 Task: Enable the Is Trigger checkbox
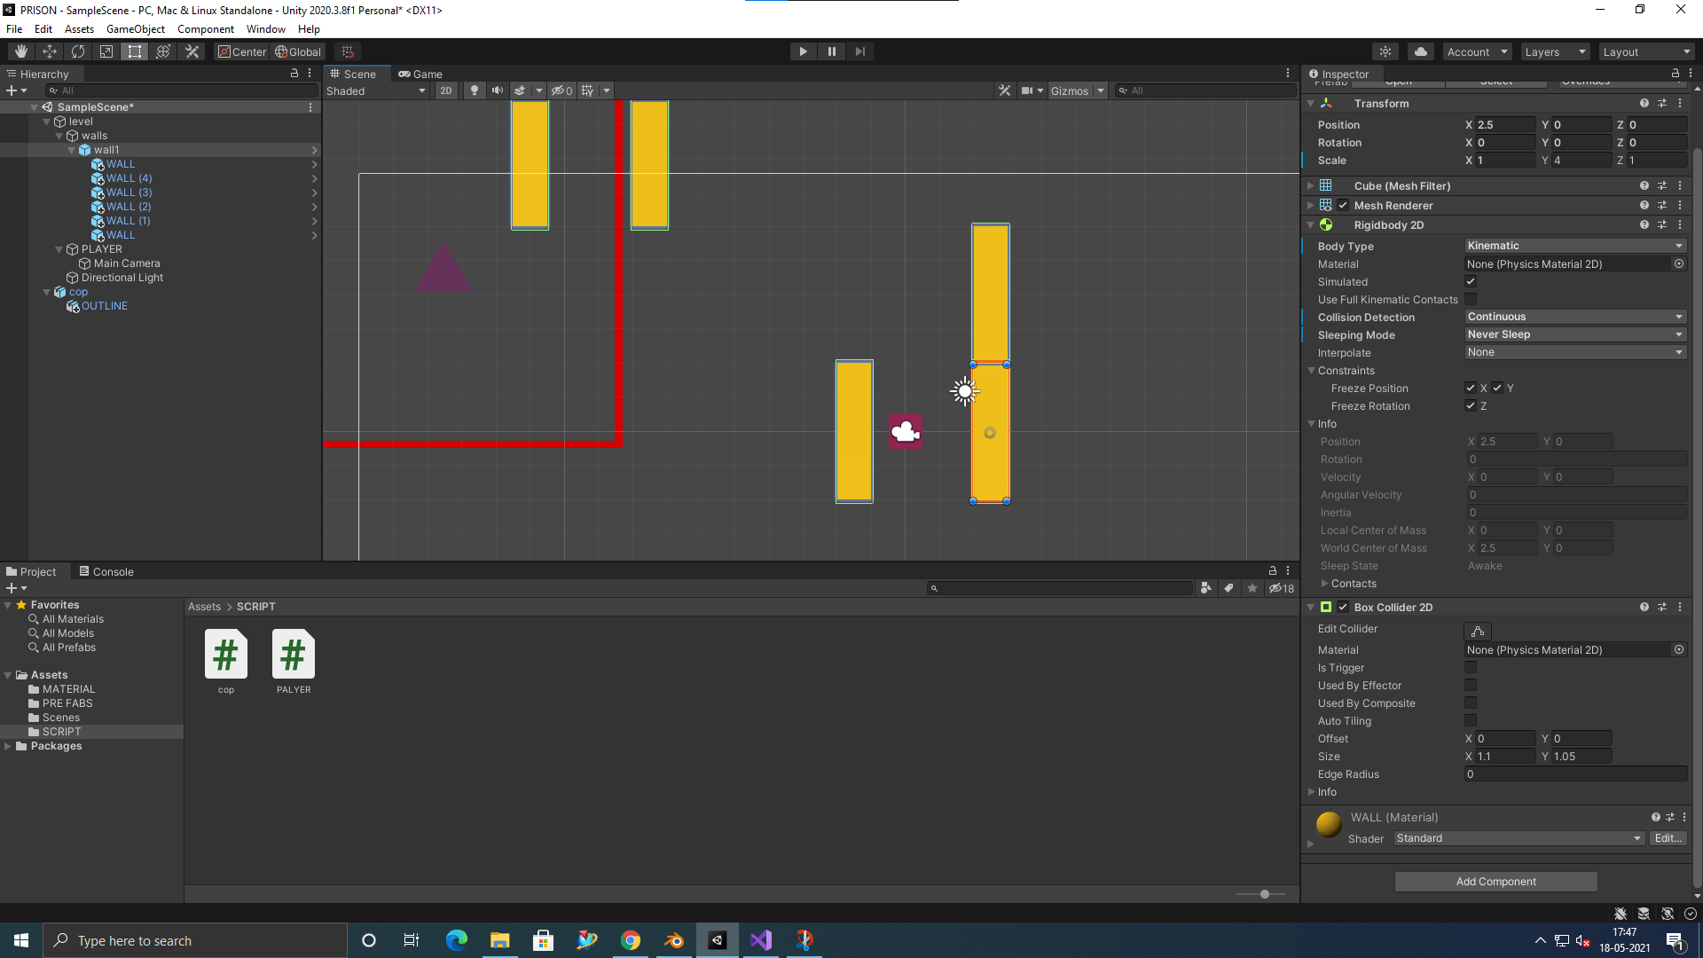(x=1471, y=667)
